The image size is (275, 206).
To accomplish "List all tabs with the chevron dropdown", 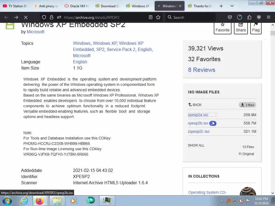I will coord(232,6).
